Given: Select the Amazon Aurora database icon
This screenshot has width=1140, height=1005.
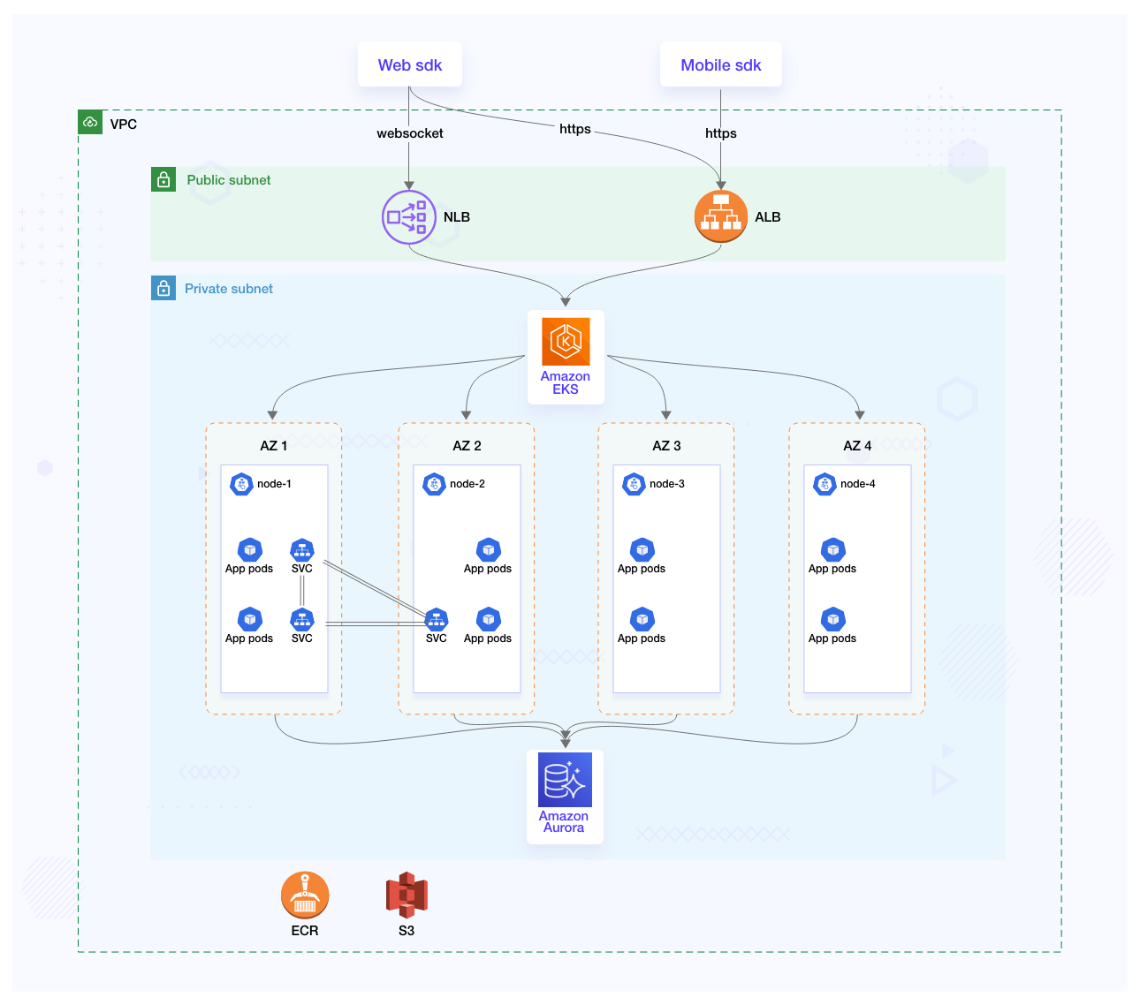Looking at the screenshot, I should pyautogui.click(x=565, y=780).
